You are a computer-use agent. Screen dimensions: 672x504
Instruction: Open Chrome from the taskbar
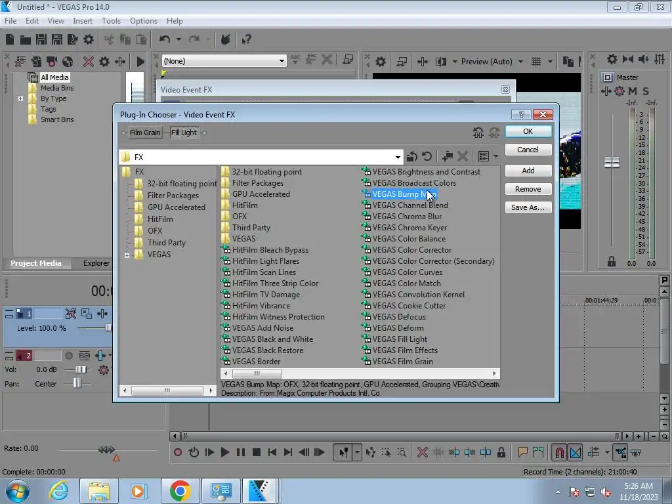[180, 491]
